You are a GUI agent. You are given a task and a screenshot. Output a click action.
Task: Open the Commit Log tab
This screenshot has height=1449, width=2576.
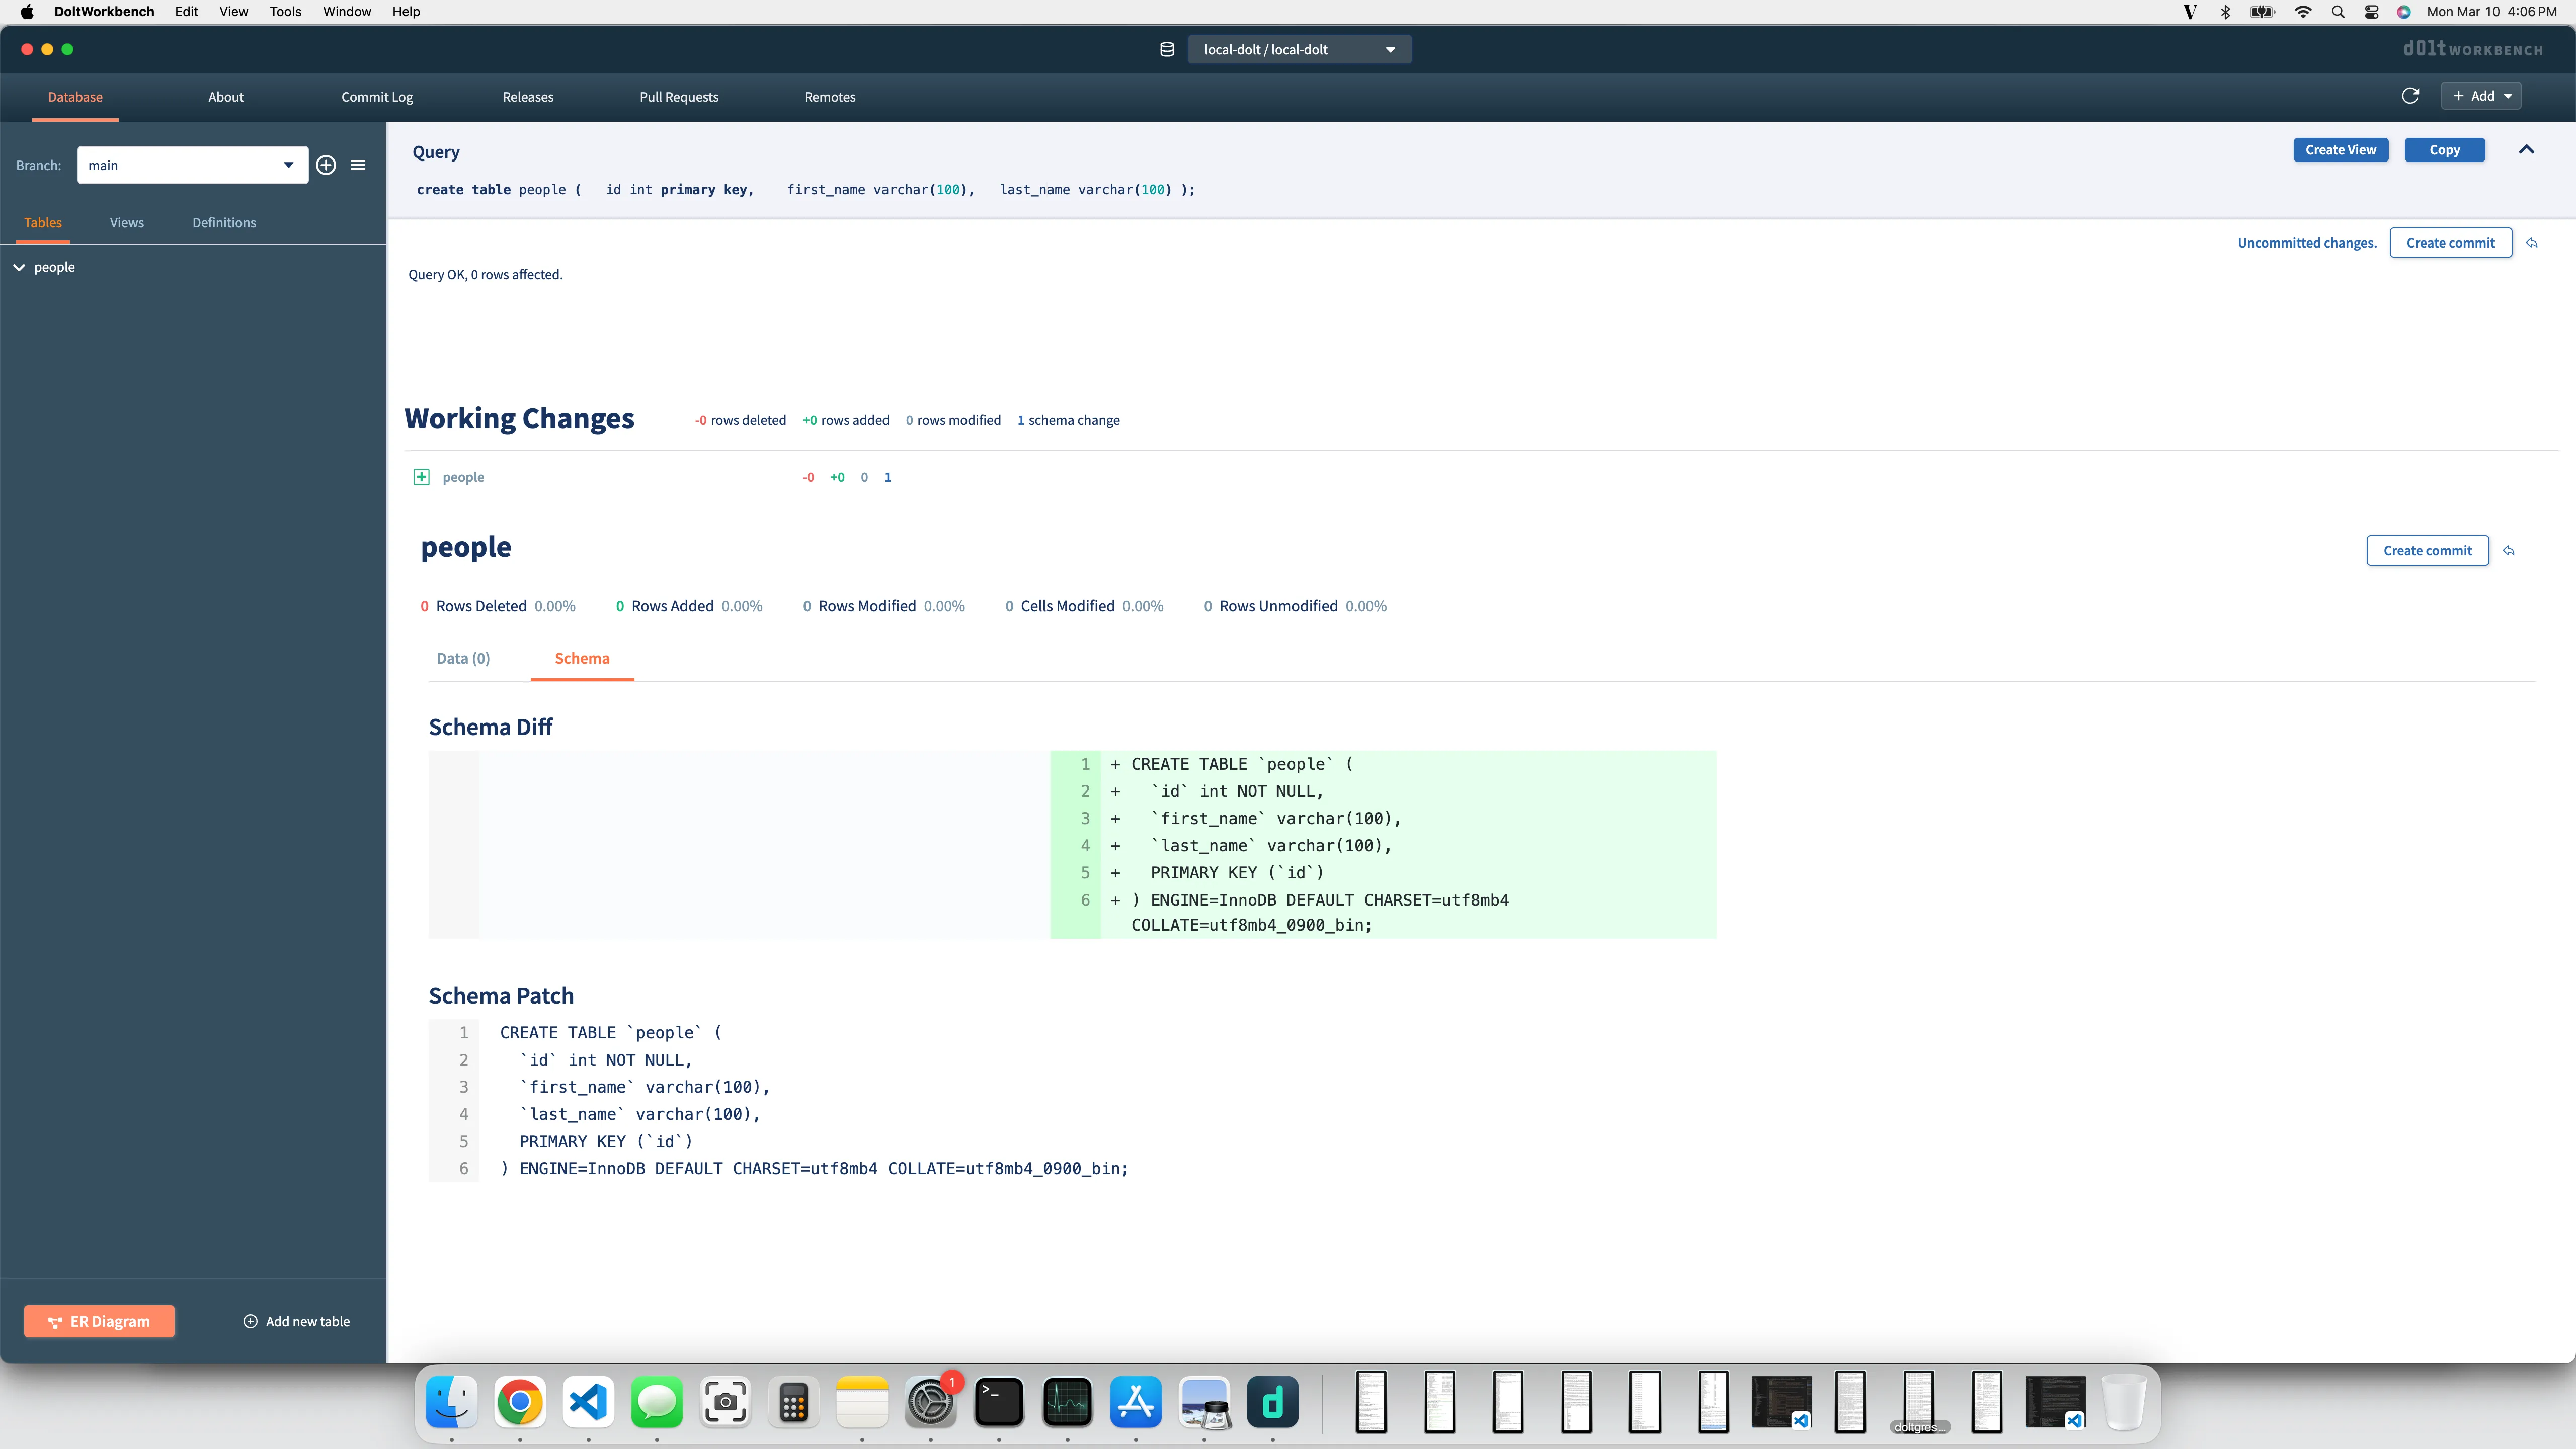(377, 97)
